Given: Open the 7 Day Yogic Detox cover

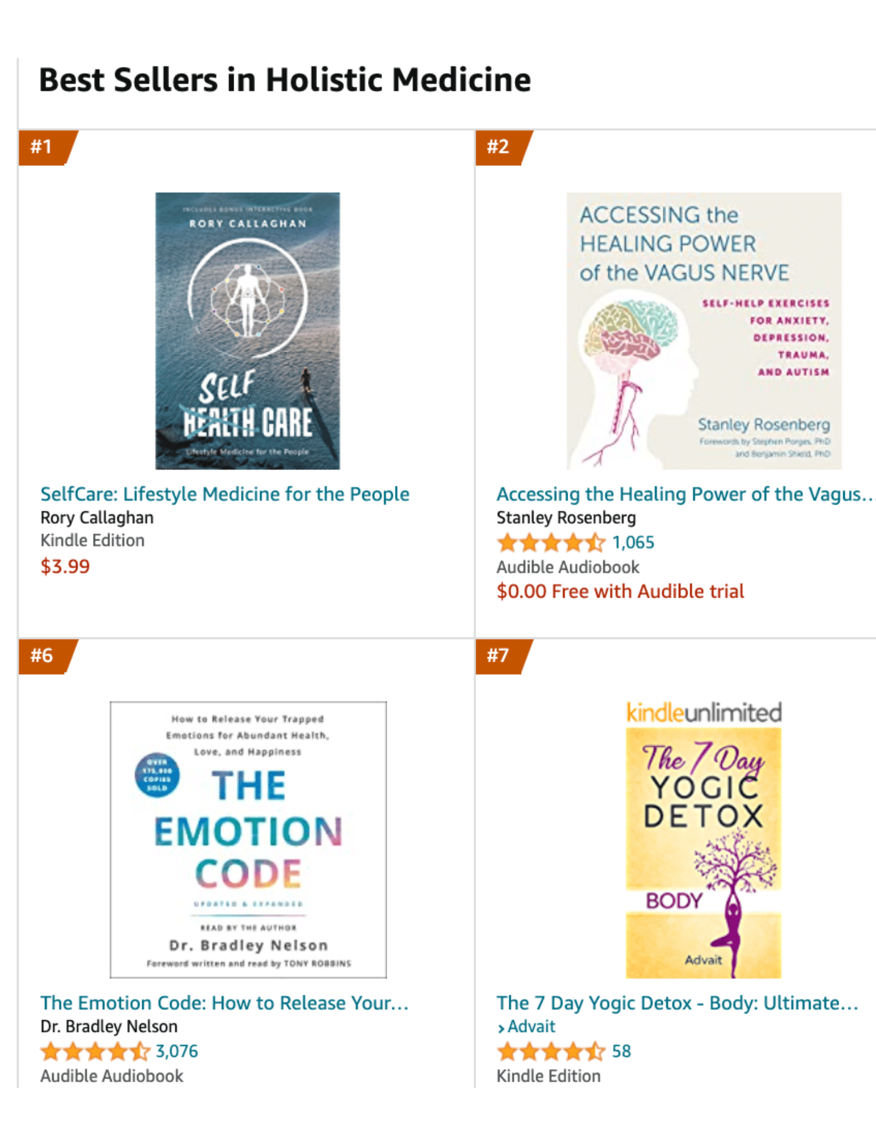Looking at the screenshot, I should pos(704,852).
